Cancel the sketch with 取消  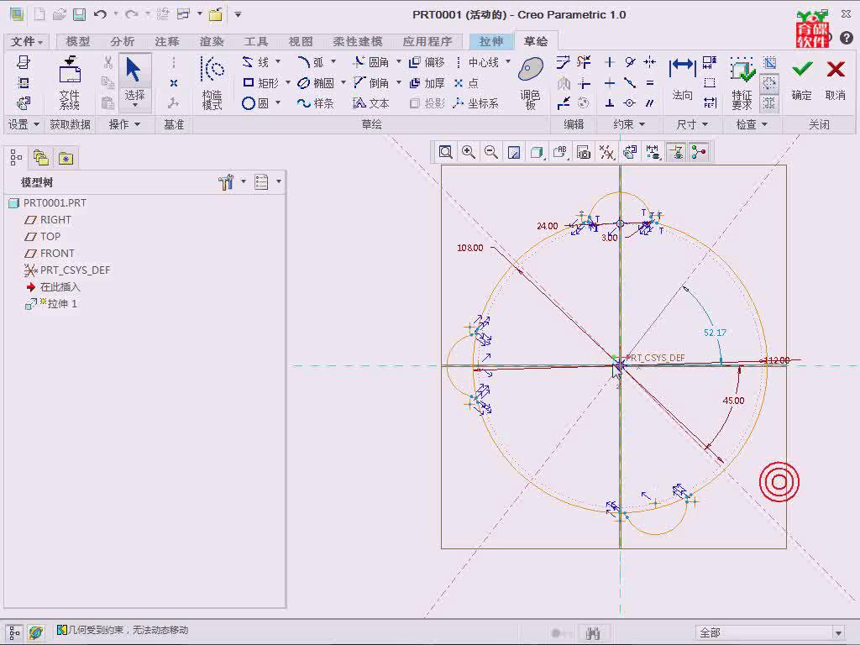[x=836, y=80]
